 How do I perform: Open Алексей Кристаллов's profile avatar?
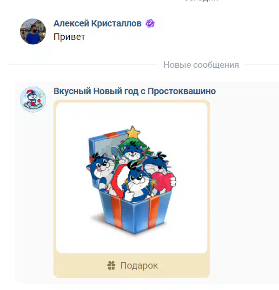pyautogui.click(x=33, y=32)
